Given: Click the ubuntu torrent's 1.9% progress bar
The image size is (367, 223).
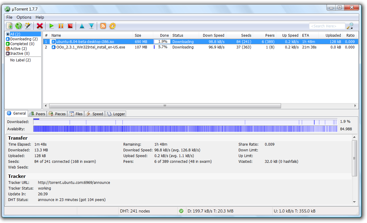Looking at the screenshot, I should point(162,42).
